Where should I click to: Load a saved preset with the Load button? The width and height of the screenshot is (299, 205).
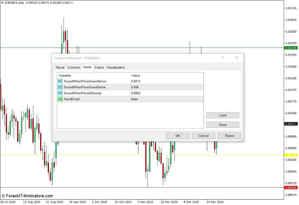pyautogui.click(x=222, y=115)
